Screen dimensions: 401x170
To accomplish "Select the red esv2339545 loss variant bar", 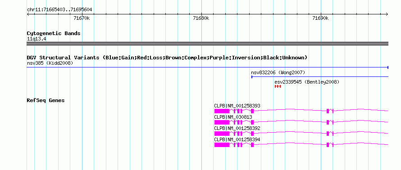I will coord(278,86).
